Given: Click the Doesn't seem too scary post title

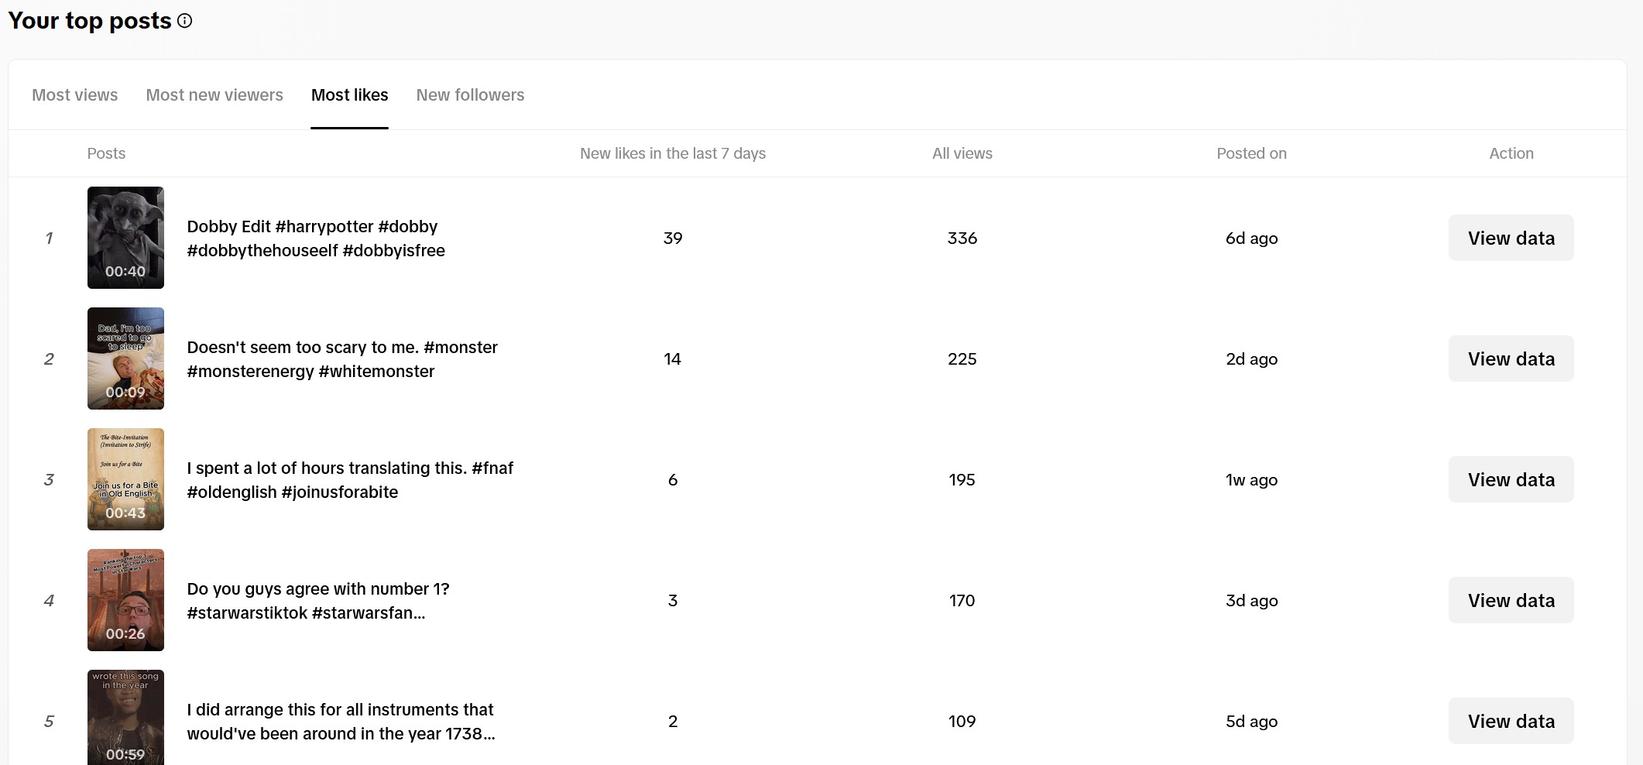Looking at the screenshot, I should pos(342,358).
